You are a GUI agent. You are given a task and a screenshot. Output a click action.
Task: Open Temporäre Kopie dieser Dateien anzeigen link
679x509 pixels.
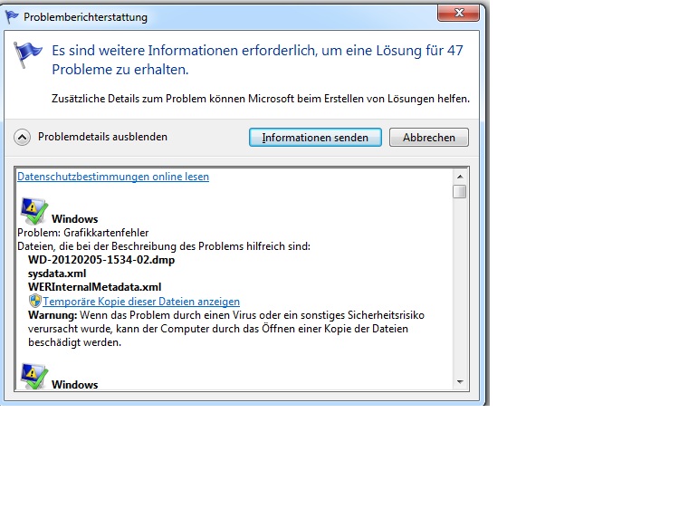(141, 302)
